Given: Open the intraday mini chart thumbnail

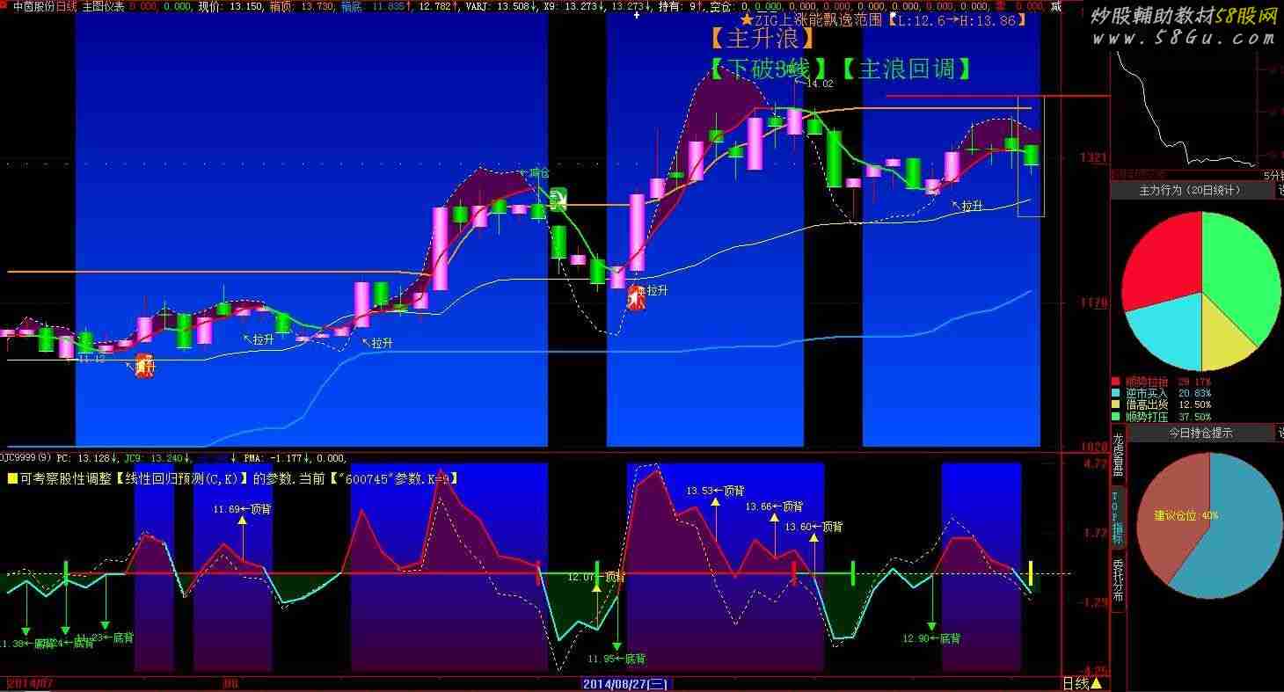Looking at the screenshot, I should click(1186, 110).
